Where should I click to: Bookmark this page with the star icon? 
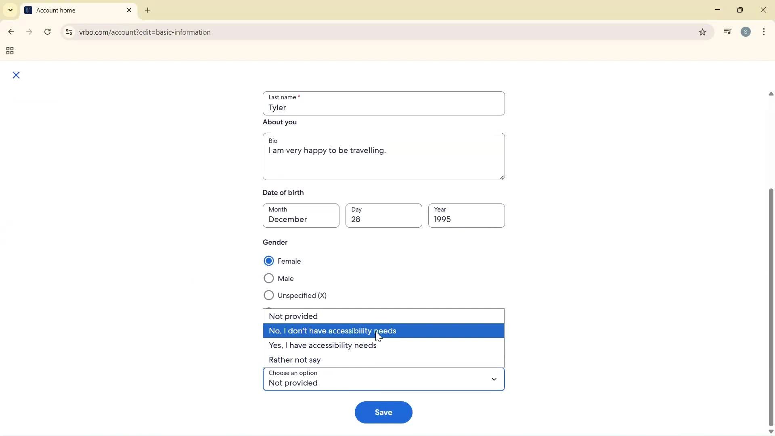coord(702,32)
